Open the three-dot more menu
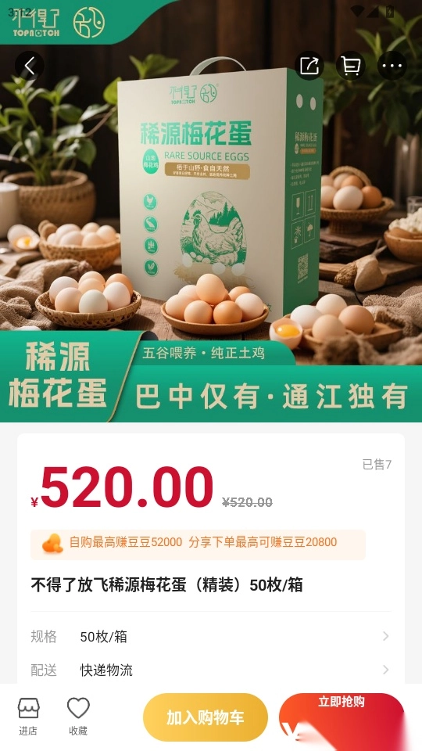Image resolution: width=422 pixels, height=751 pixels. point(392,66)
